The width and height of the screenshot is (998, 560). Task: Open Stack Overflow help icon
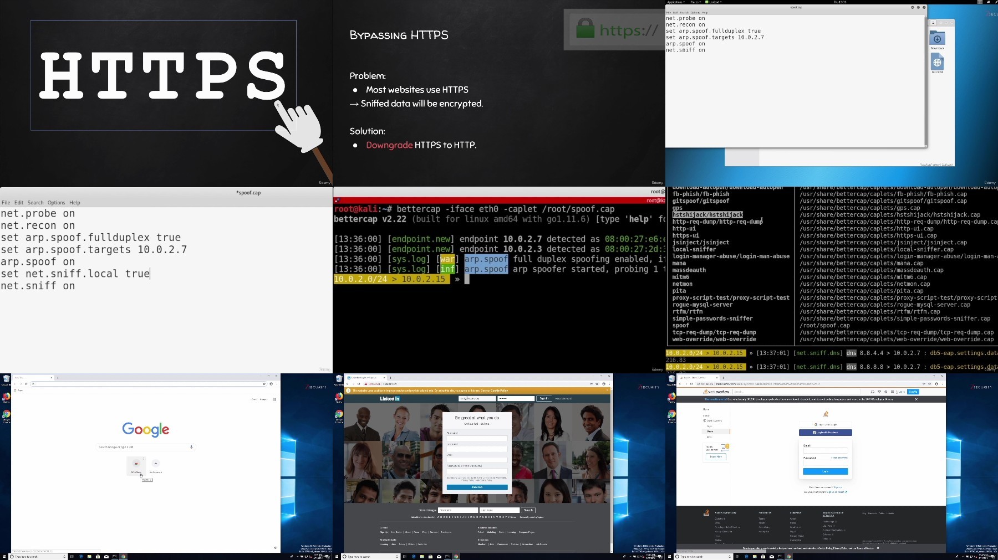[885, 392]
